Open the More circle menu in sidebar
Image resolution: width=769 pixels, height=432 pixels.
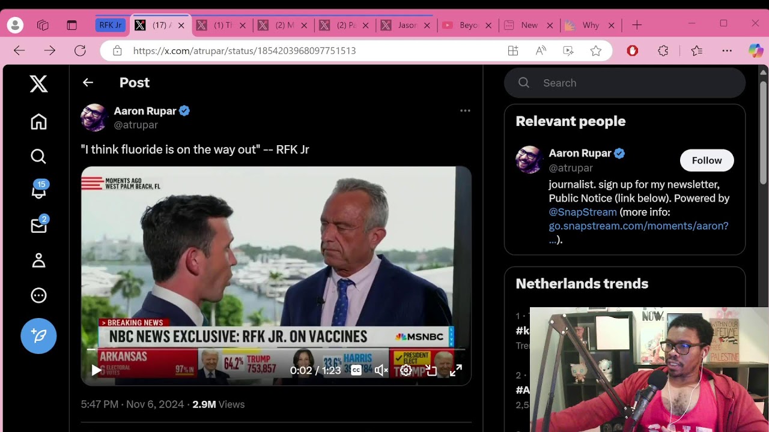tap(38, 295)
